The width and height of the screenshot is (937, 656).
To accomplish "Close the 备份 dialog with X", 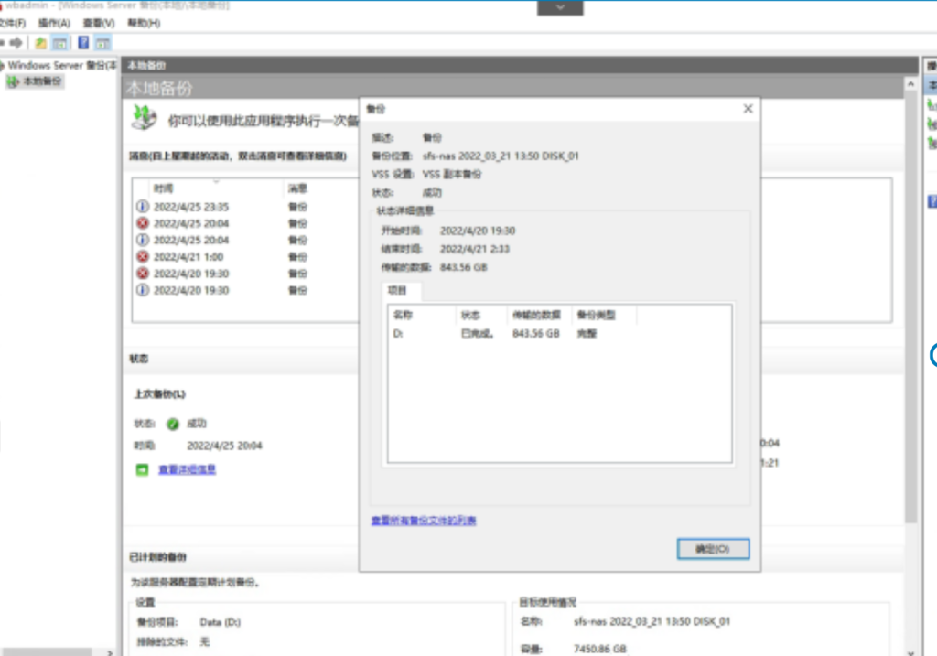I will click(x=748, y=109).
